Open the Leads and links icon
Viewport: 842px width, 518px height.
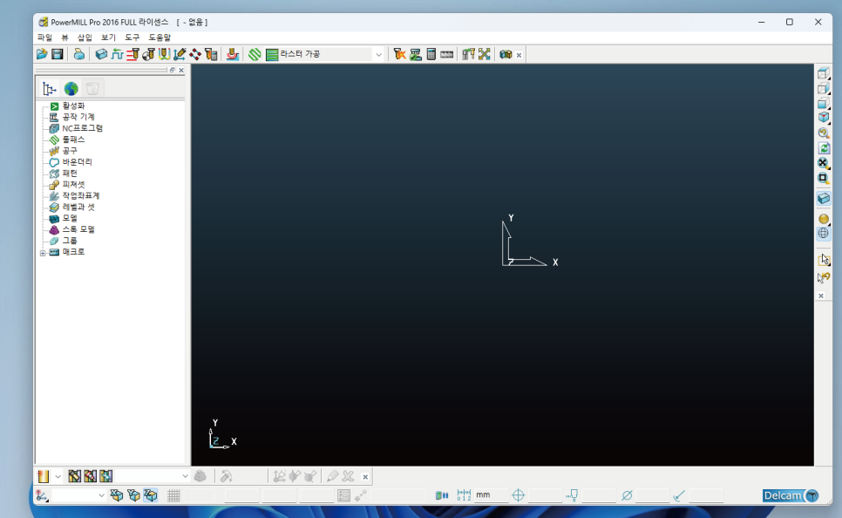164,54
